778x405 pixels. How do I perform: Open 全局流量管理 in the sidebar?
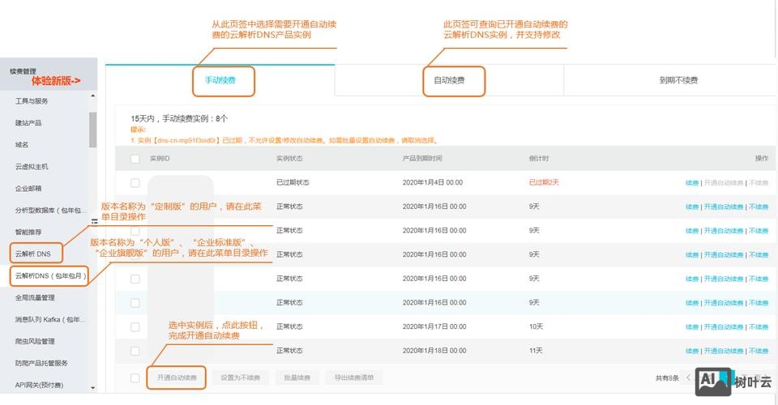(x=35, y=297)
